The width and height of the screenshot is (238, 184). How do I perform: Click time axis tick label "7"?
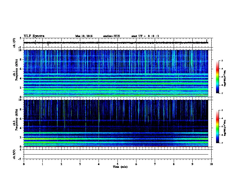click(x=155, y=164)
